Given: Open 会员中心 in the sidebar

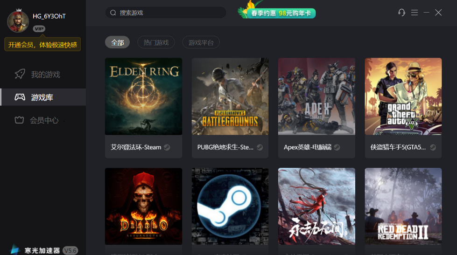Looking at the screenshot, I should click(43, 120).
